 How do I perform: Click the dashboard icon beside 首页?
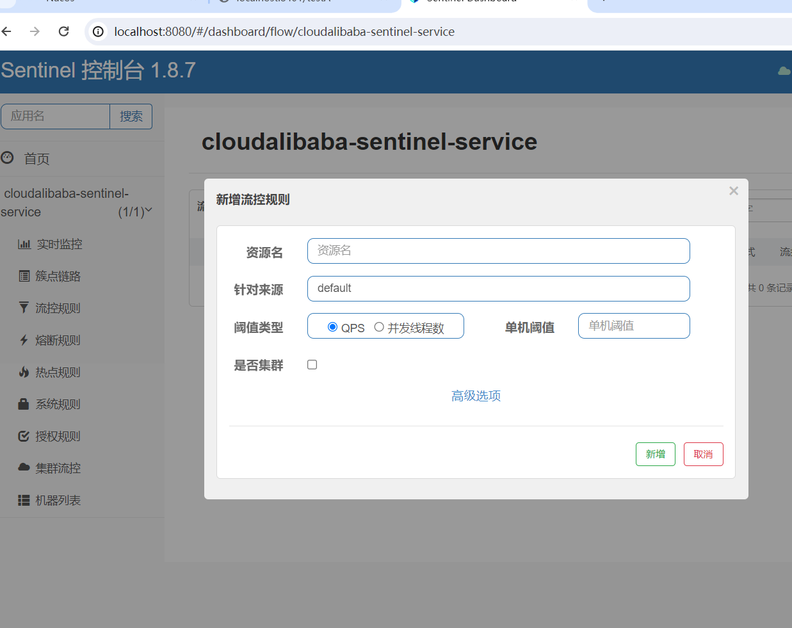[x=7, y=157]
